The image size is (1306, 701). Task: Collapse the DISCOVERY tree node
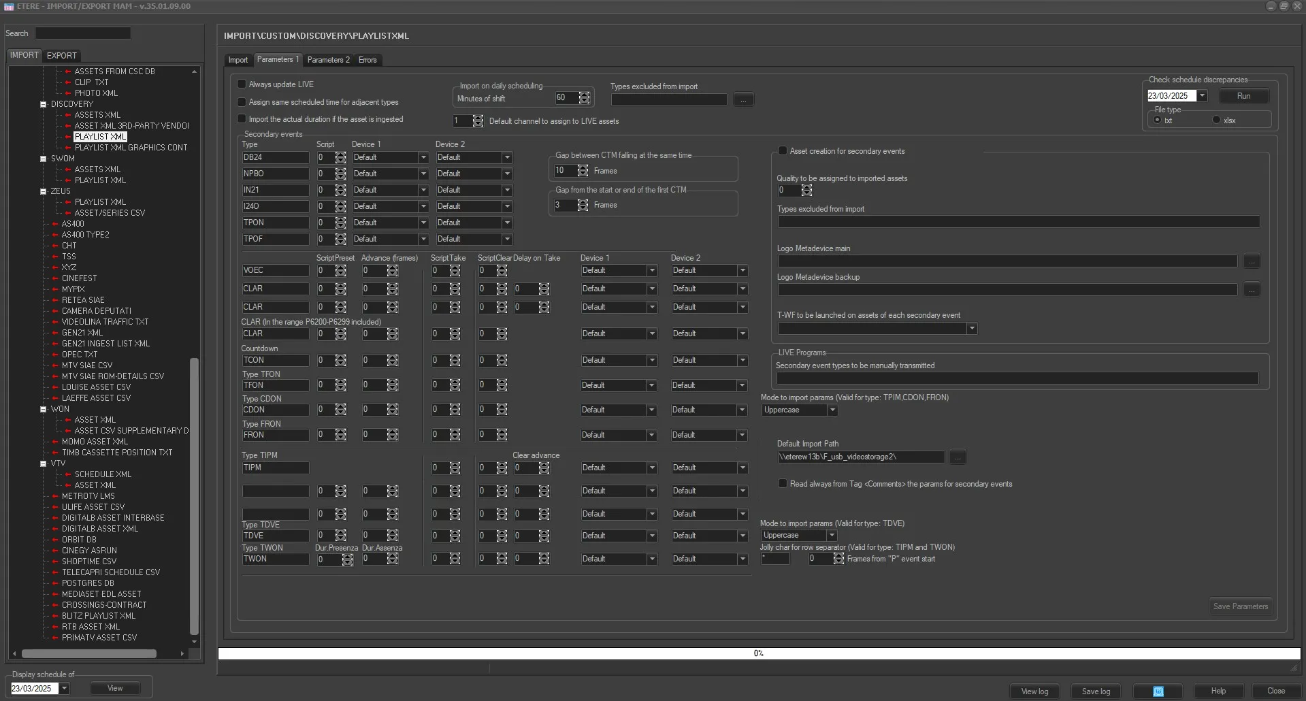tap(43, 104)
